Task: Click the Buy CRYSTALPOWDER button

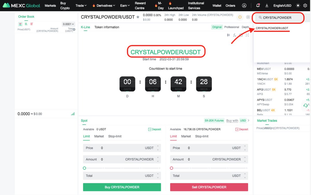Action: (122, 187)
